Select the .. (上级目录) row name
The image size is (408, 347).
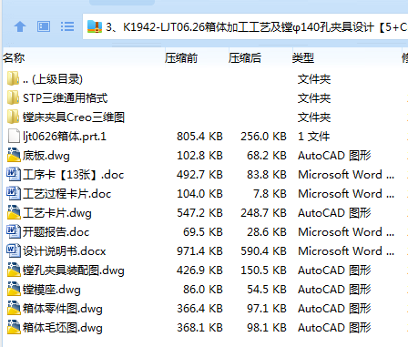pyautogui.click(x=53, y=79)
